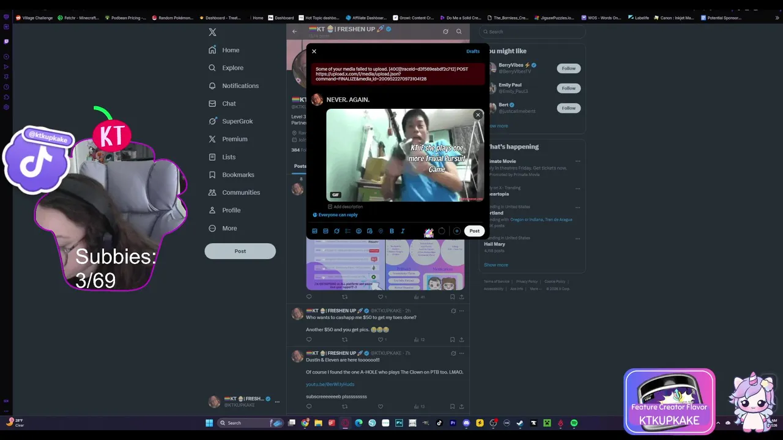Apply bold formatting in composer

pyautogui.click(x=391, y=231)
